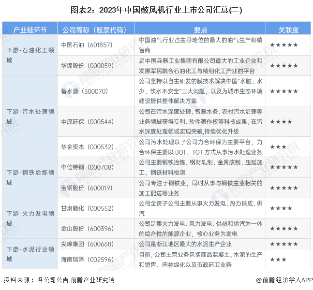Select the 海南瑞泽 description about 商品混凝土
The height and width of the screenshot is (290, 313).
(x=201, y=260)
